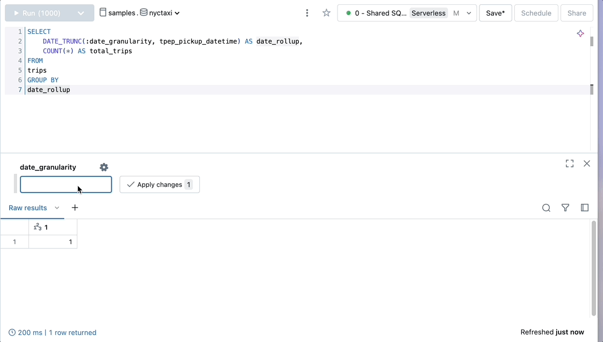Search within the query results
This screenshot has width=603, height=342.
tap(546, 208)
